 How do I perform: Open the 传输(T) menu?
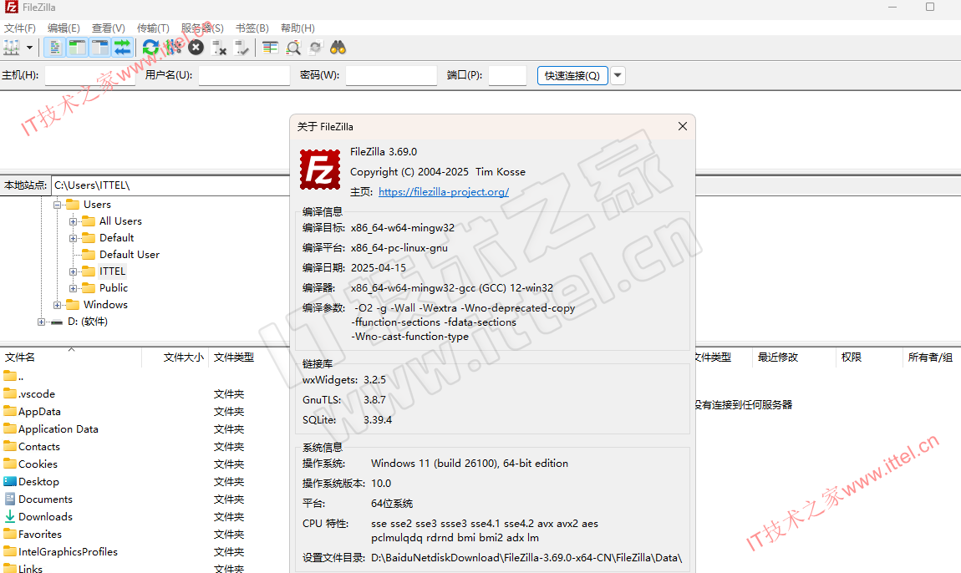click(x=153, y=28)
